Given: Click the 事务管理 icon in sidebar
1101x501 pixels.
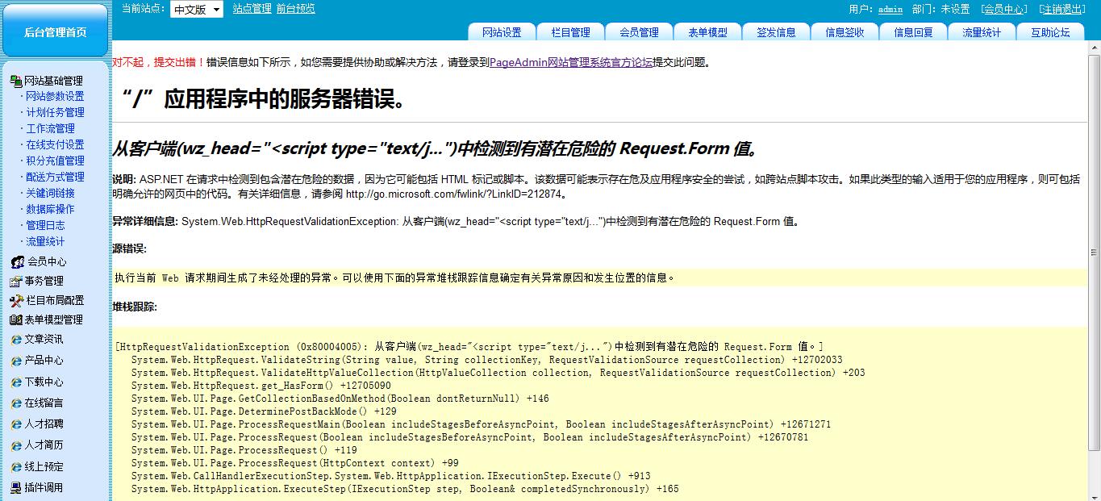Looking at the screenshot, I should pyautogui.click(x=15, y=282).
